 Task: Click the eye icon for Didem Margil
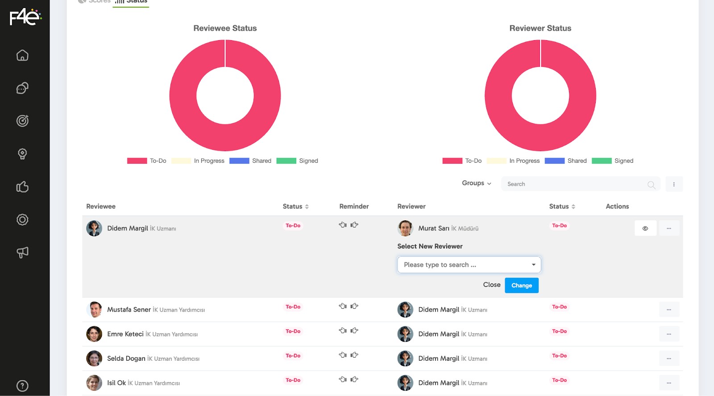[x=645, y=228]
